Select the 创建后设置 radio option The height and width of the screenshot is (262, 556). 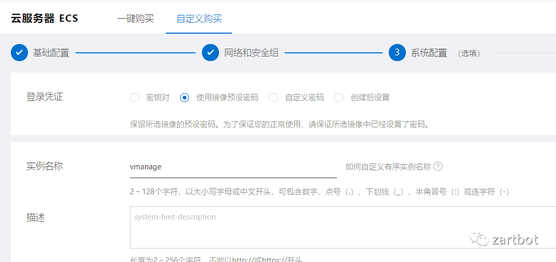[x=339, y=97]
